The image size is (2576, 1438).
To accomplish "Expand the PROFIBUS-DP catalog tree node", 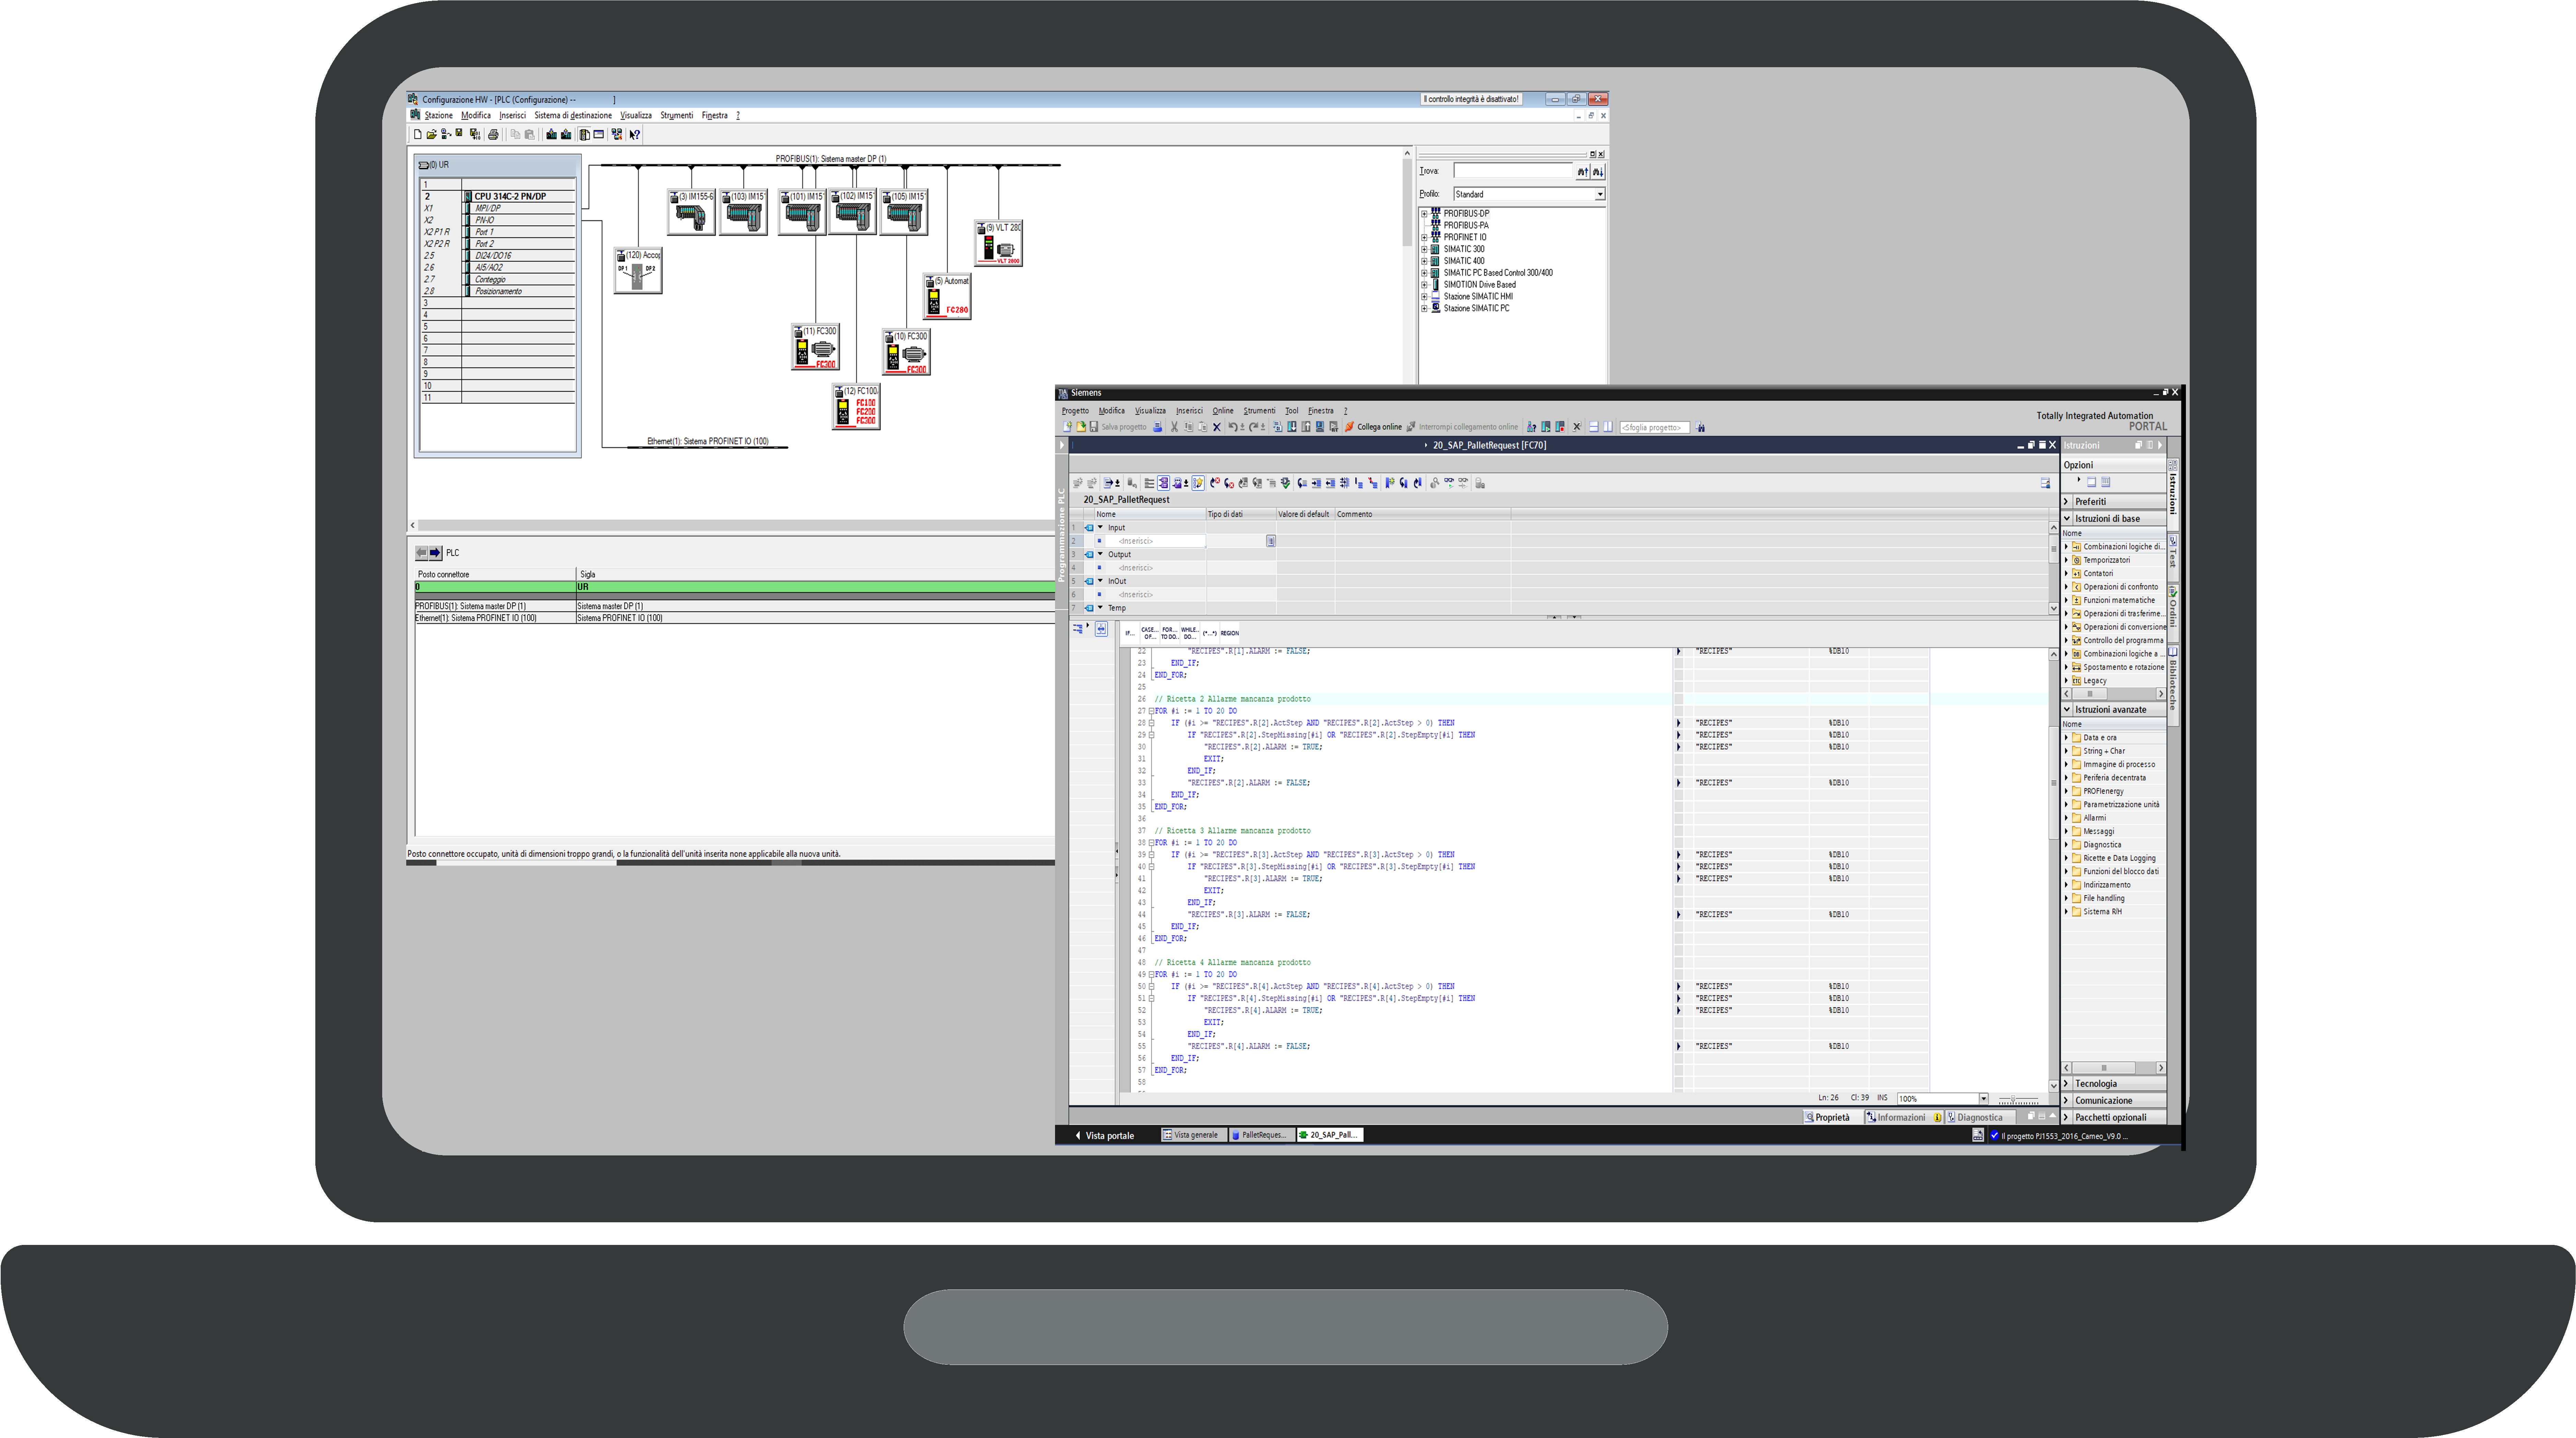I will point(1424,214).
